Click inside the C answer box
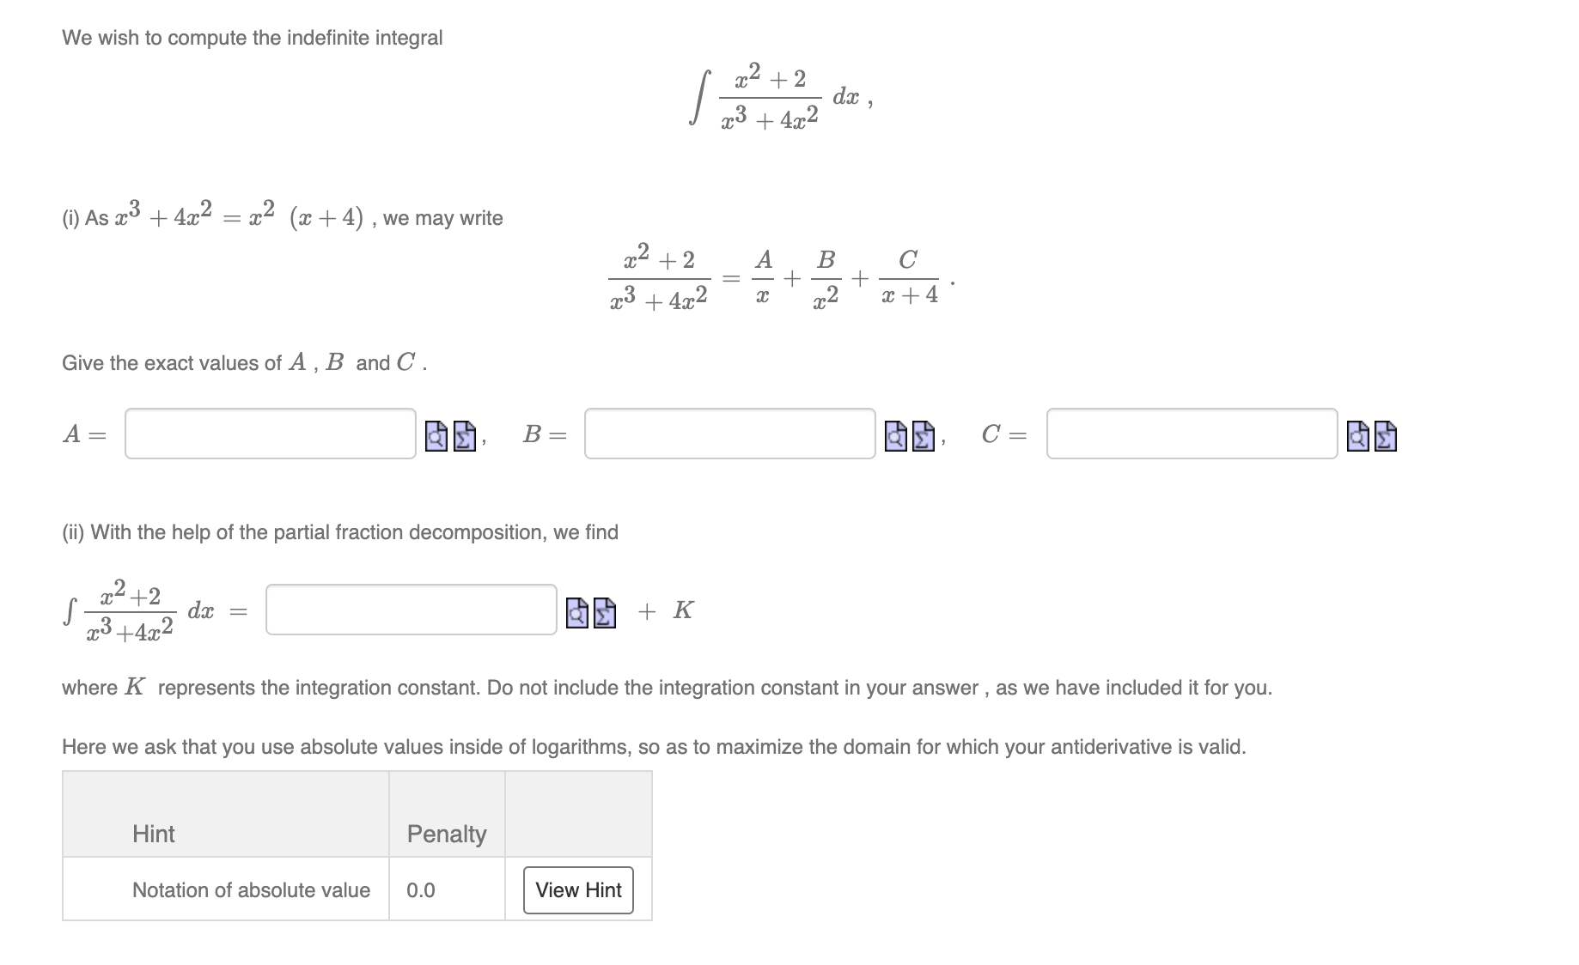This screenshot has width=1579, height=965. point(1190,436)
